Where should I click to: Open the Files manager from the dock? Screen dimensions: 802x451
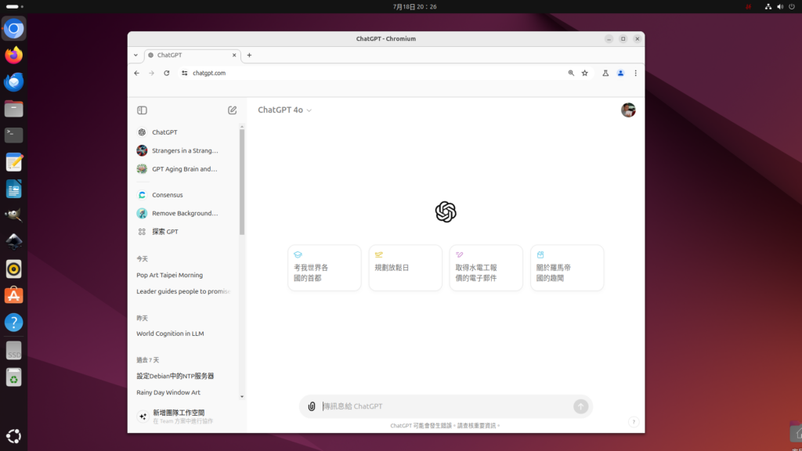click(14, 109)
